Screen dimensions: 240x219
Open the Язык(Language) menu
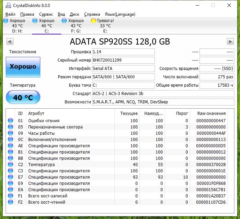(120, 14)
